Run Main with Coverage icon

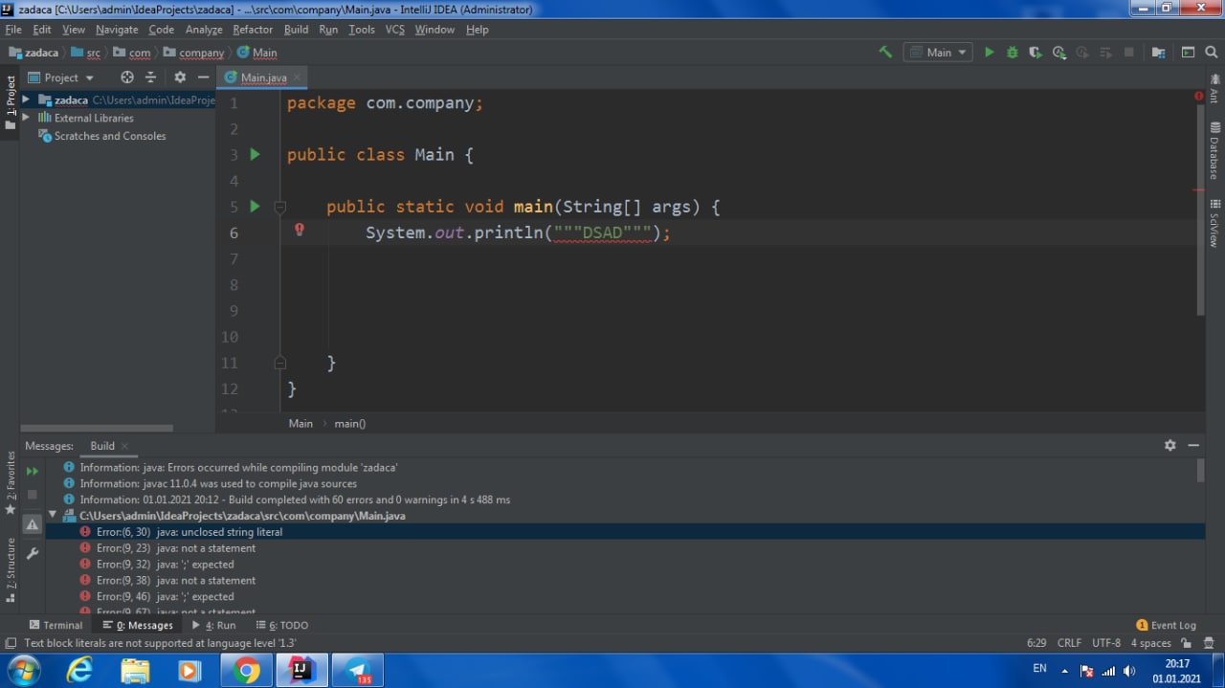[x=1036, y=52]
